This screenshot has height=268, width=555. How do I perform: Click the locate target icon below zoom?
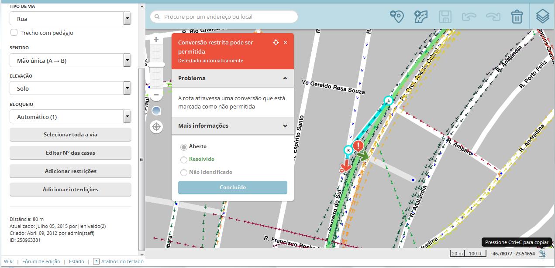coord(156,127)
